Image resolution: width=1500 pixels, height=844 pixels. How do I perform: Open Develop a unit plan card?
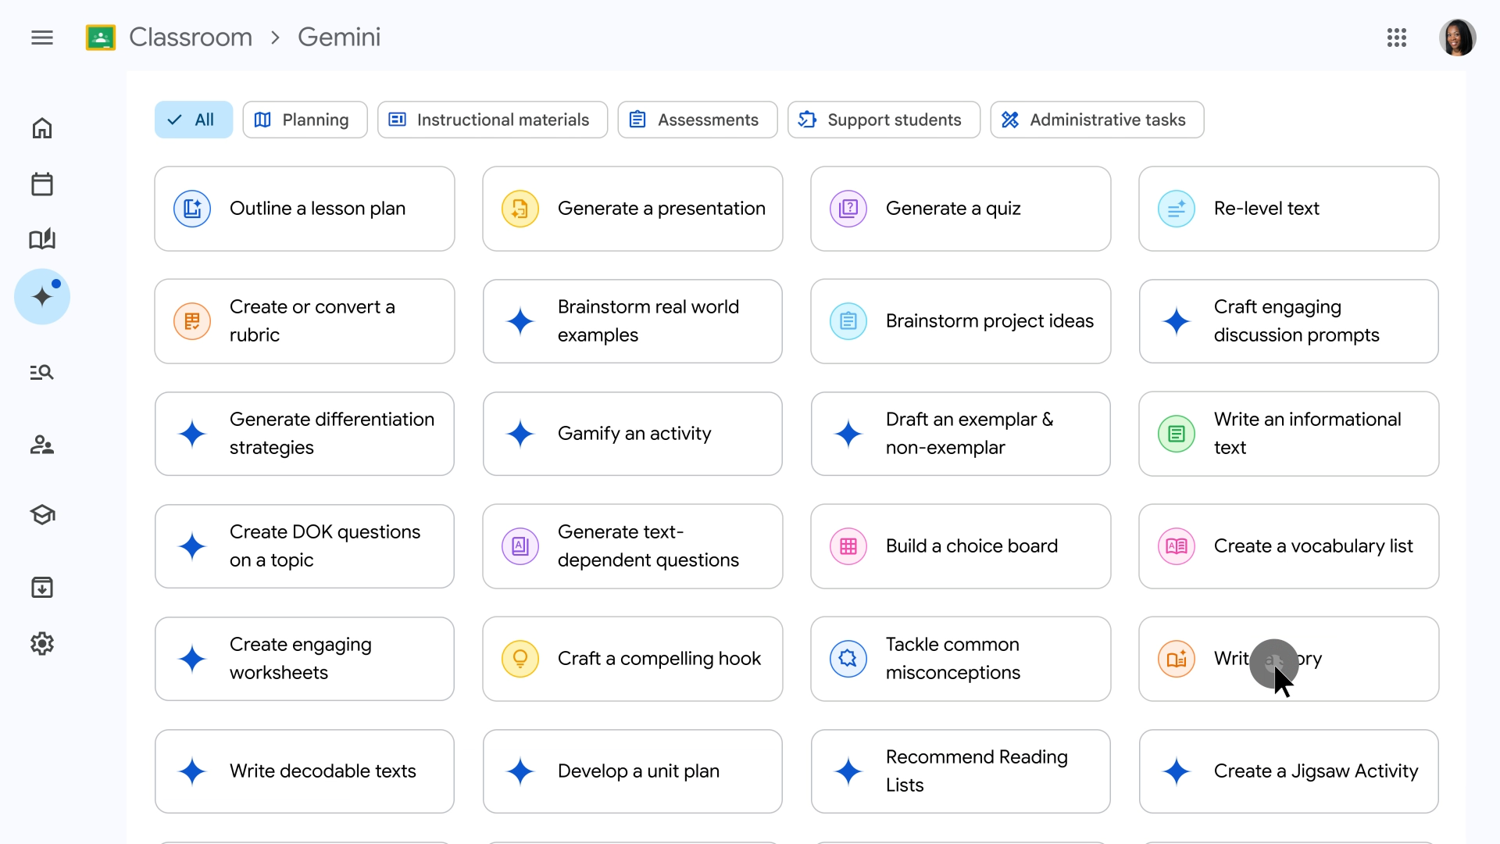(633, 771)
